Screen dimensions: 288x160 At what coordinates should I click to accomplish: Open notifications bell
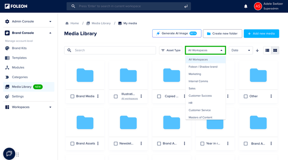tap(246, 6)
